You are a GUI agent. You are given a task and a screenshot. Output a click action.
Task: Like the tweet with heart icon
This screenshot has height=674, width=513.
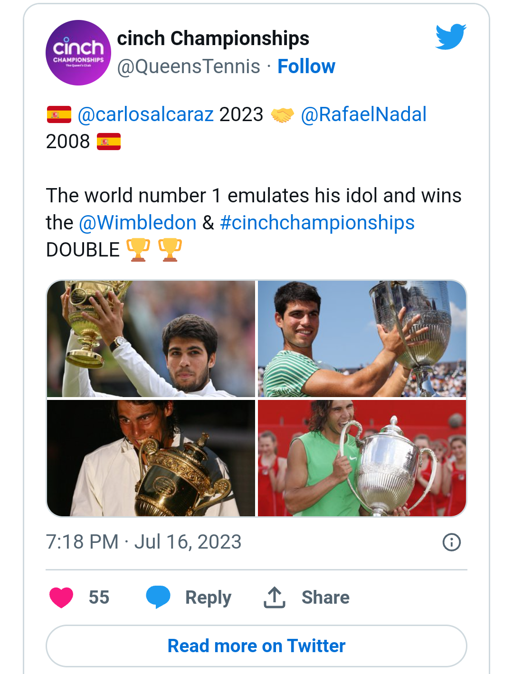click(x=62, y=597)
